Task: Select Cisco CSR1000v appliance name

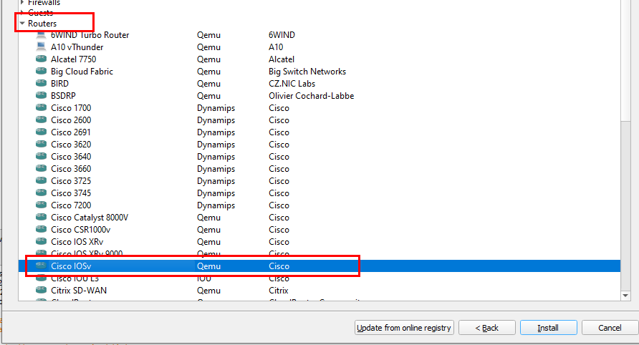Action: coord(81,230)
